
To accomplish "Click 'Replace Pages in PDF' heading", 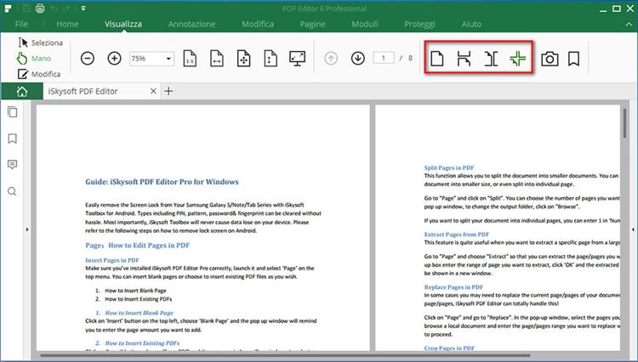I will click(453, 287).
